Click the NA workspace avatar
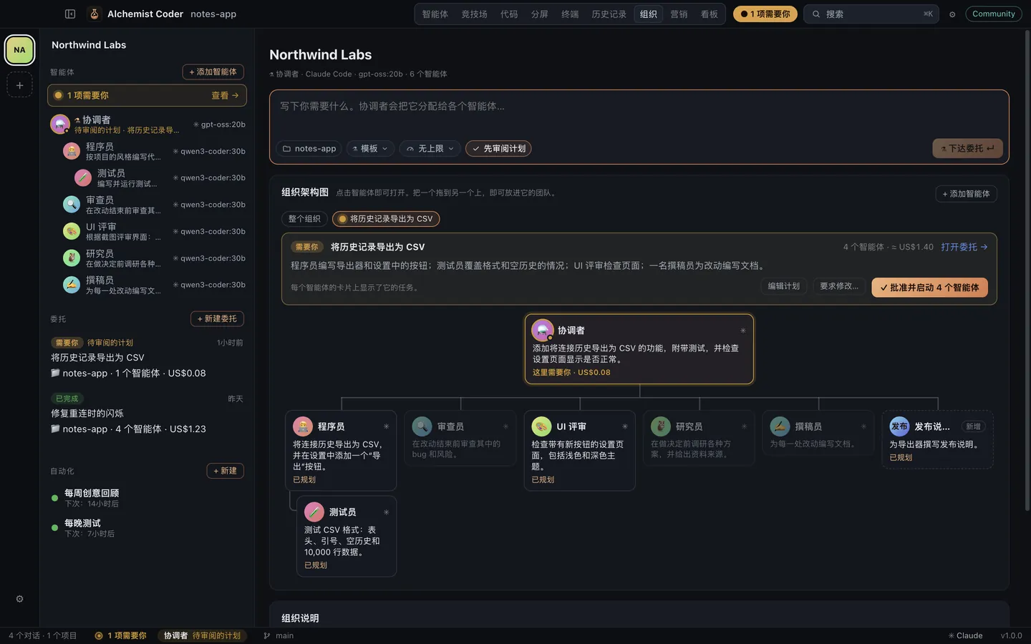 click(x=19, y=50)
